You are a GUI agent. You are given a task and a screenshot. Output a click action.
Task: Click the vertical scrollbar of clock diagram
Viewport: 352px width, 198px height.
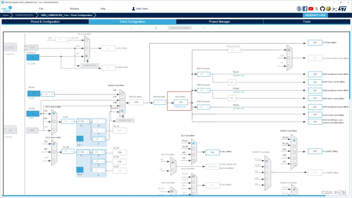pyautogui.click(x=350, y=66)
